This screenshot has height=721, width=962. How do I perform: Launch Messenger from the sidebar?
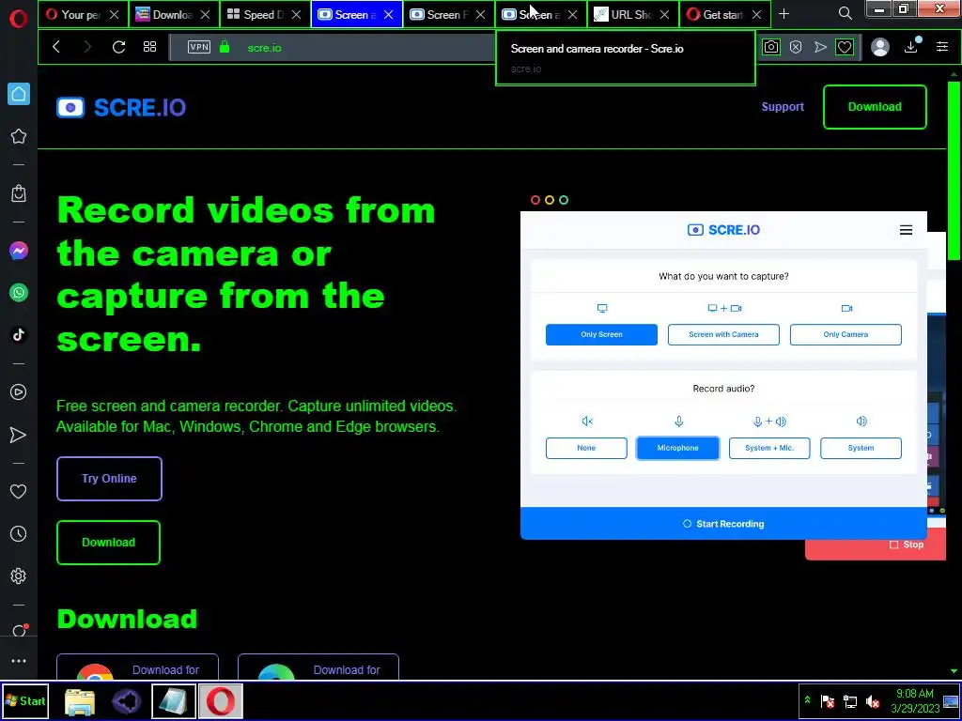tap(19, 251)
